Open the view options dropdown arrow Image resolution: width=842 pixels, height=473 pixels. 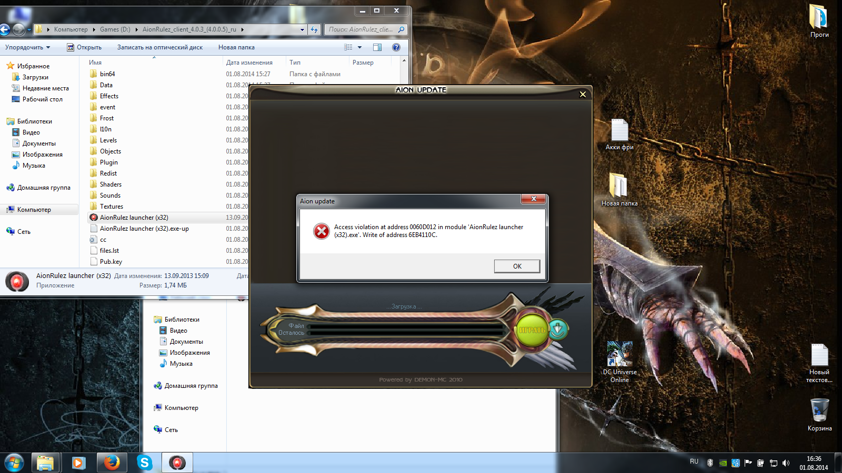point(360,47)
